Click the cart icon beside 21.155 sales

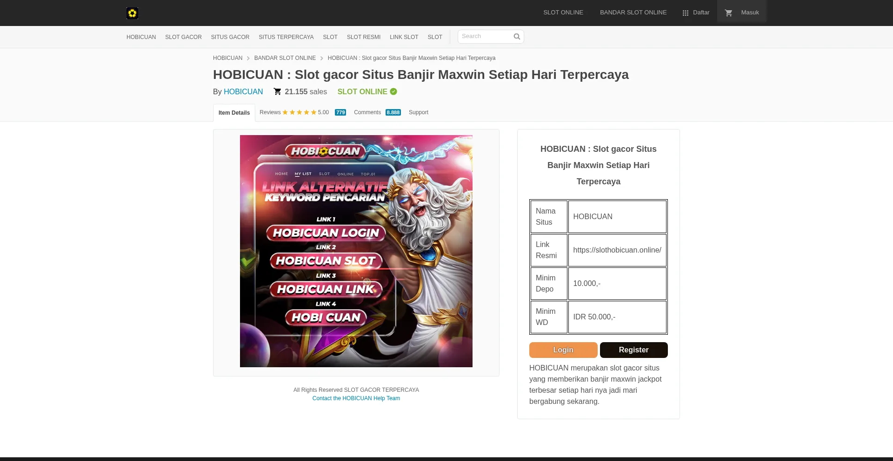[277, 91]
